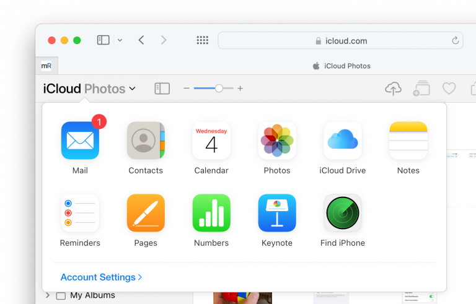Open the Notes app icon
476x304 pixels.
point(408,141)
